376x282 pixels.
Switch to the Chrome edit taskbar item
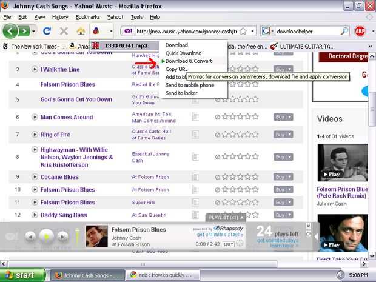pos(163,275)
